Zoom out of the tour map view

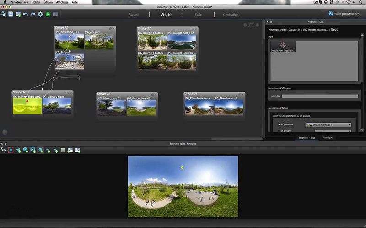click(245, 25)
